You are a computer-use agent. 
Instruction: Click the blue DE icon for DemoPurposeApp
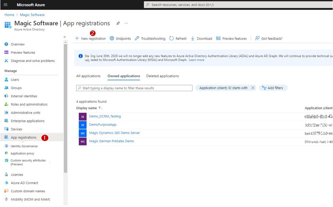83,125
